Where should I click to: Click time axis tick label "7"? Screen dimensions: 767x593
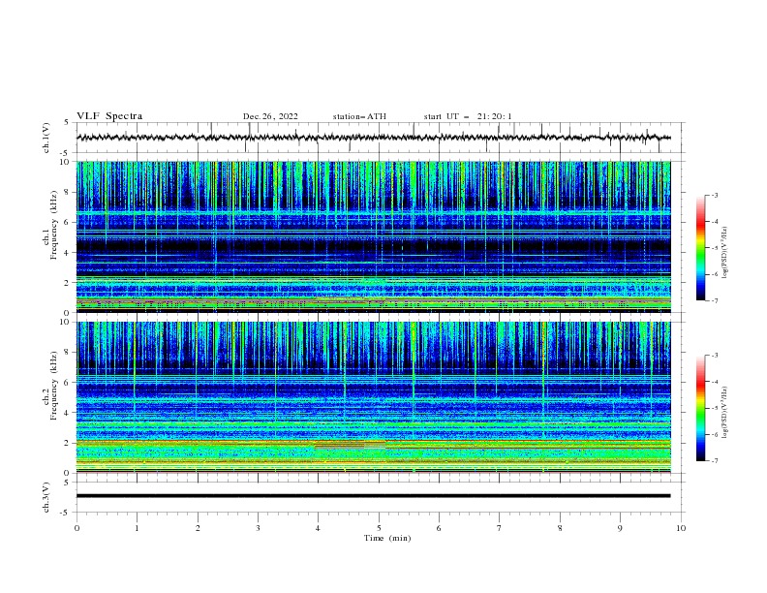(x=500, y=528)
